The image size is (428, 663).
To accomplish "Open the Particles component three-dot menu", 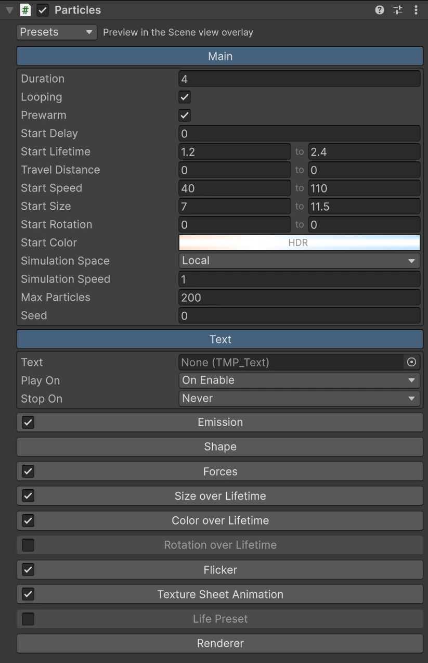I will click(x=416, y=10).
